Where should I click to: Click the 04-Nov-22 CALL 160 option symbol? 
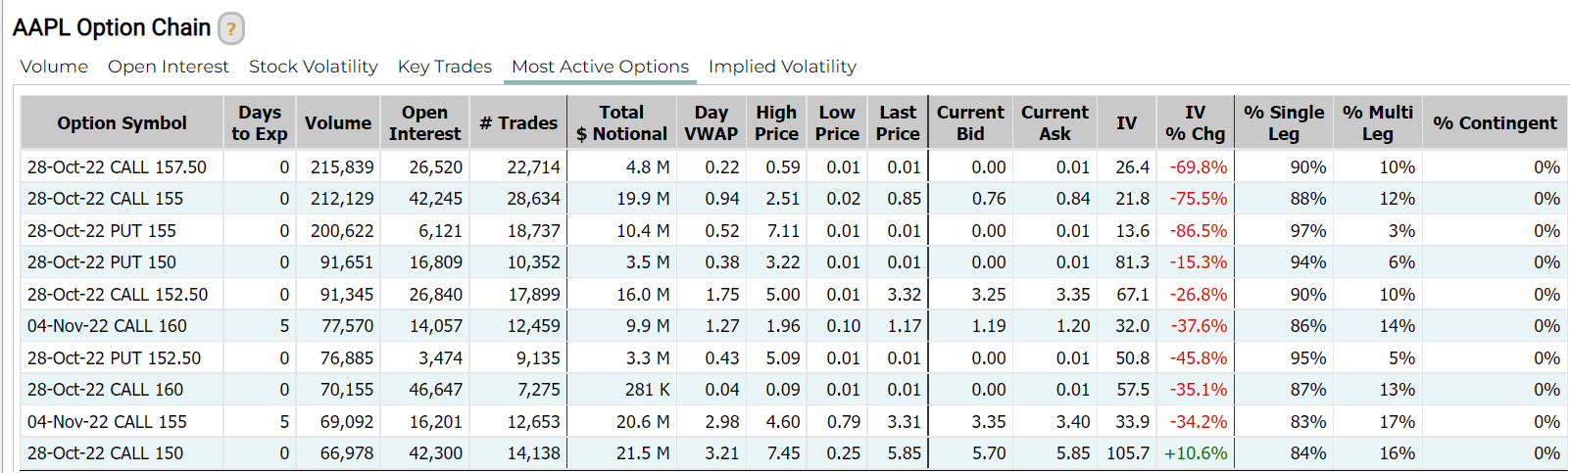107,326
